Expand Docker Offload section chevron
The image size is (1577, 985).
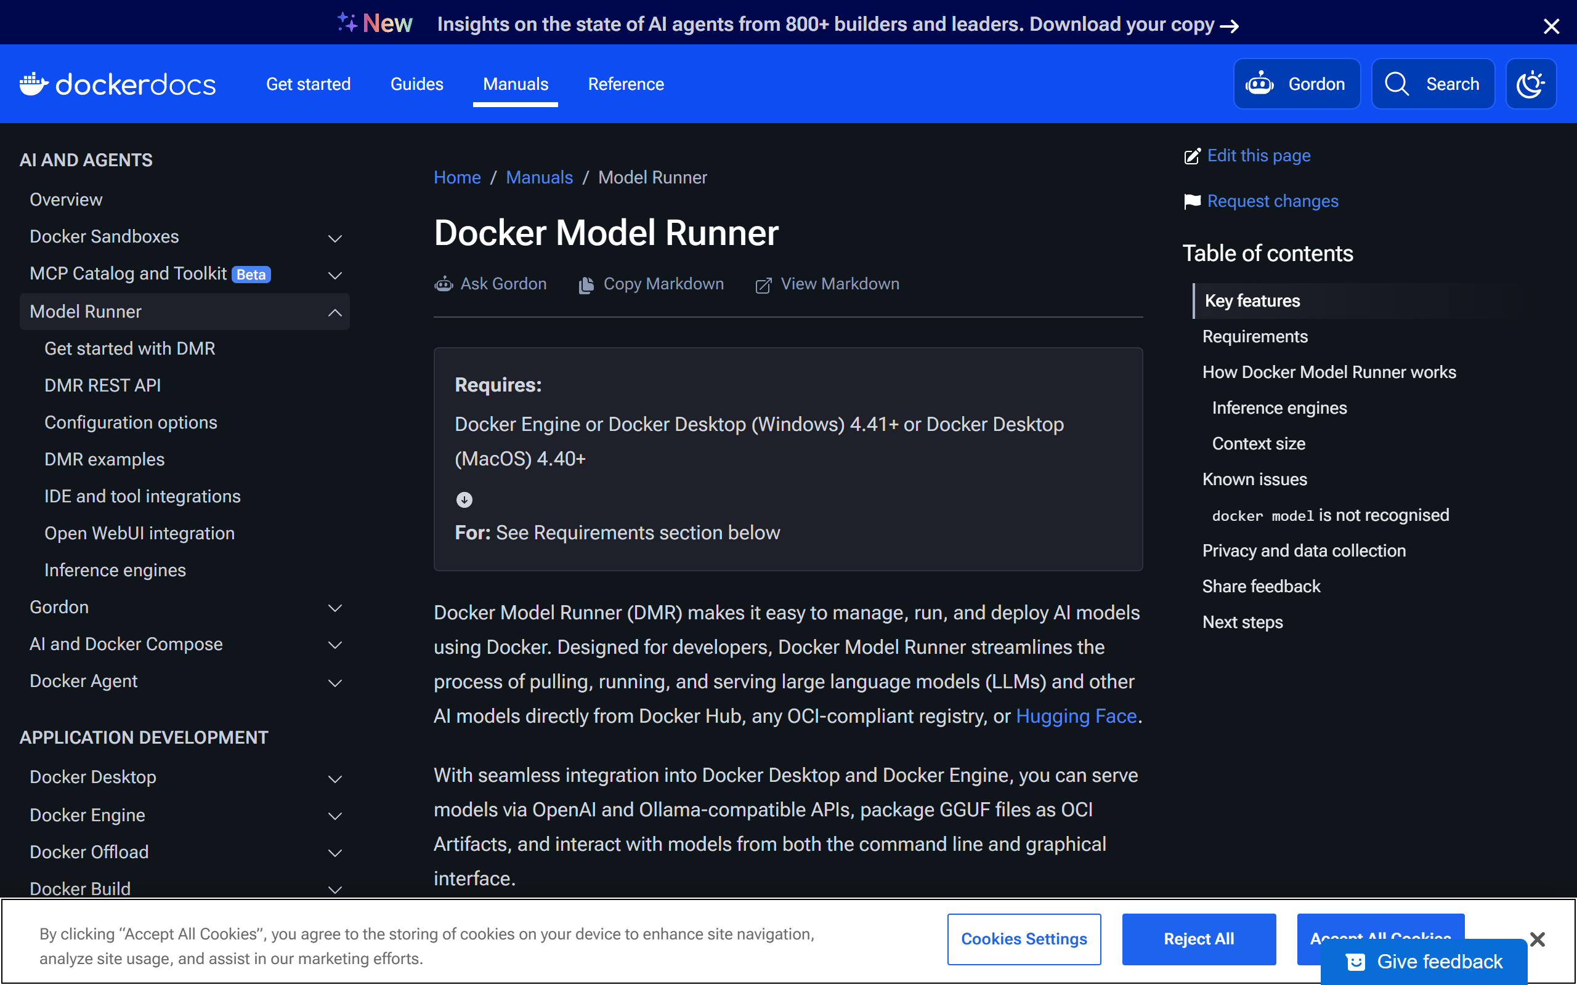pyautogui.click(x=335, y=853)
